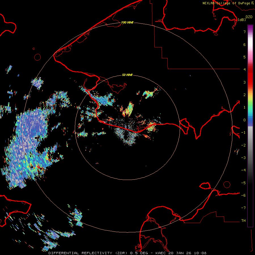Pick the red 3 dB band on color bar
The image size is (255, 255).
point(250,82)
